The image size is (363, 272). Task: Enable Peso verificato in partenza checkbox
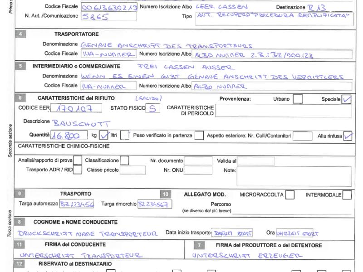click(198, 135)
